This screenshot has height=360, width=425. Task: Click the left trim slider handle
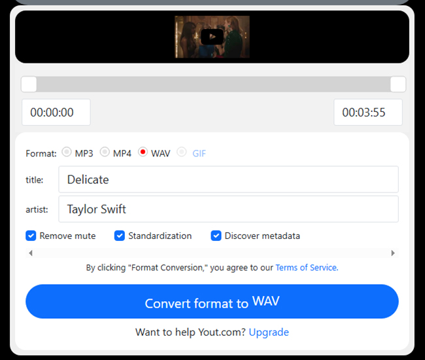pos(29,84)
